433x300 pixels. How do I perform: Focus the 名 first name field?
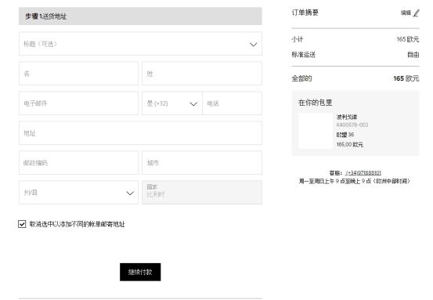pyautogui.click(x=78, y=74)
